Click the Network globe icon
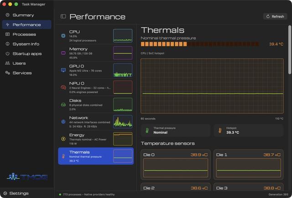The image size is (292, 198). click(63, 122)
